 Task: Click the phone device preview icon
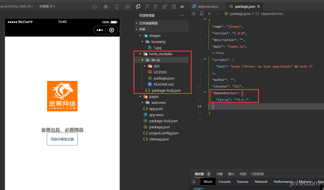117,7
